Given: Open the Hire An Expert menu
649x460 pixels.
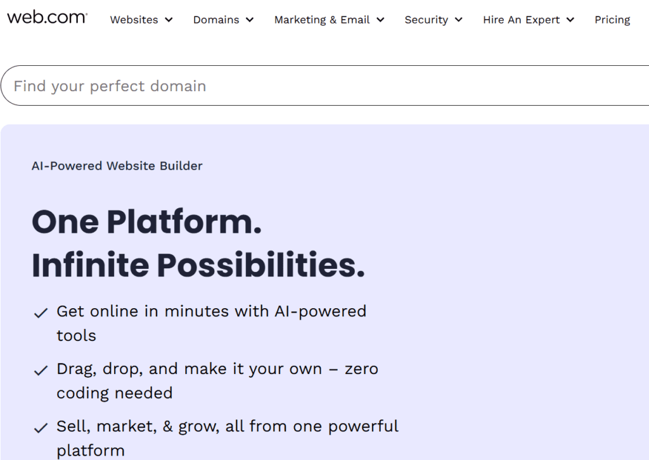Looking at the screenshot, I should (521, 20).
